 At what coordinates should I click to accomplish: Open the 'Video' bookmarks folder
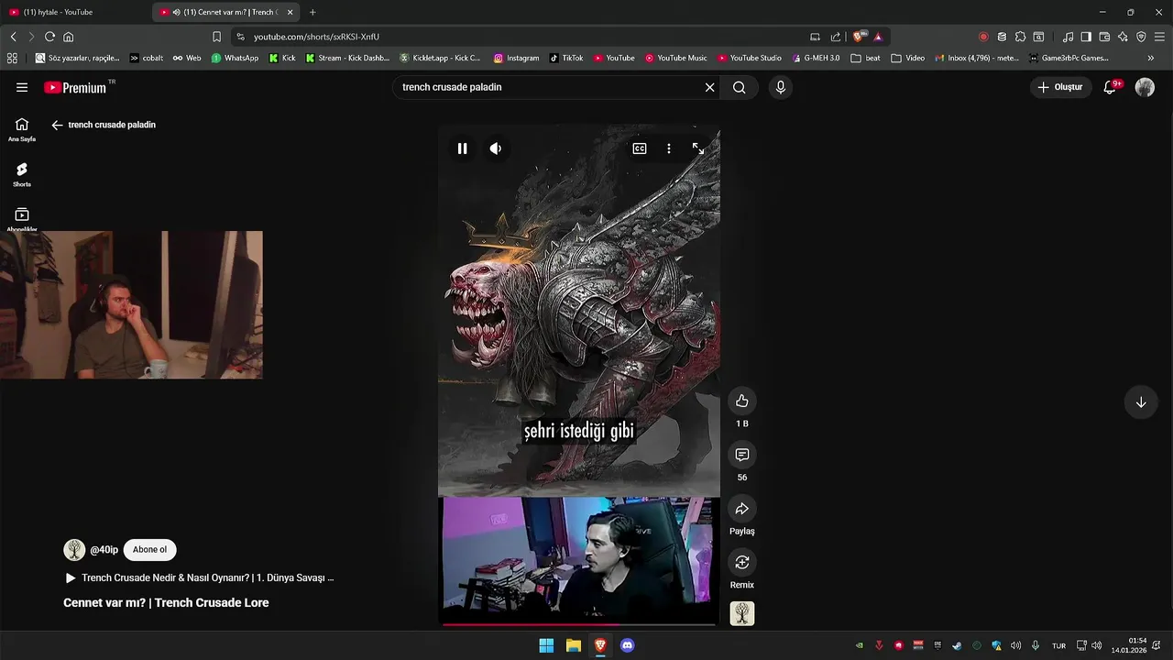[908, 58]
